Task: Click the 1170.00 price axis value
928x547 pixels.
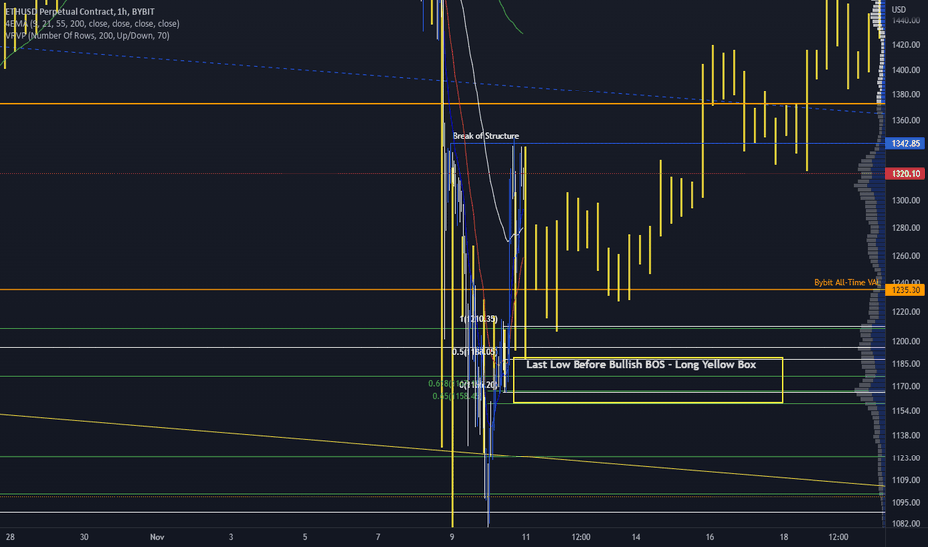Action: (905, 386)
